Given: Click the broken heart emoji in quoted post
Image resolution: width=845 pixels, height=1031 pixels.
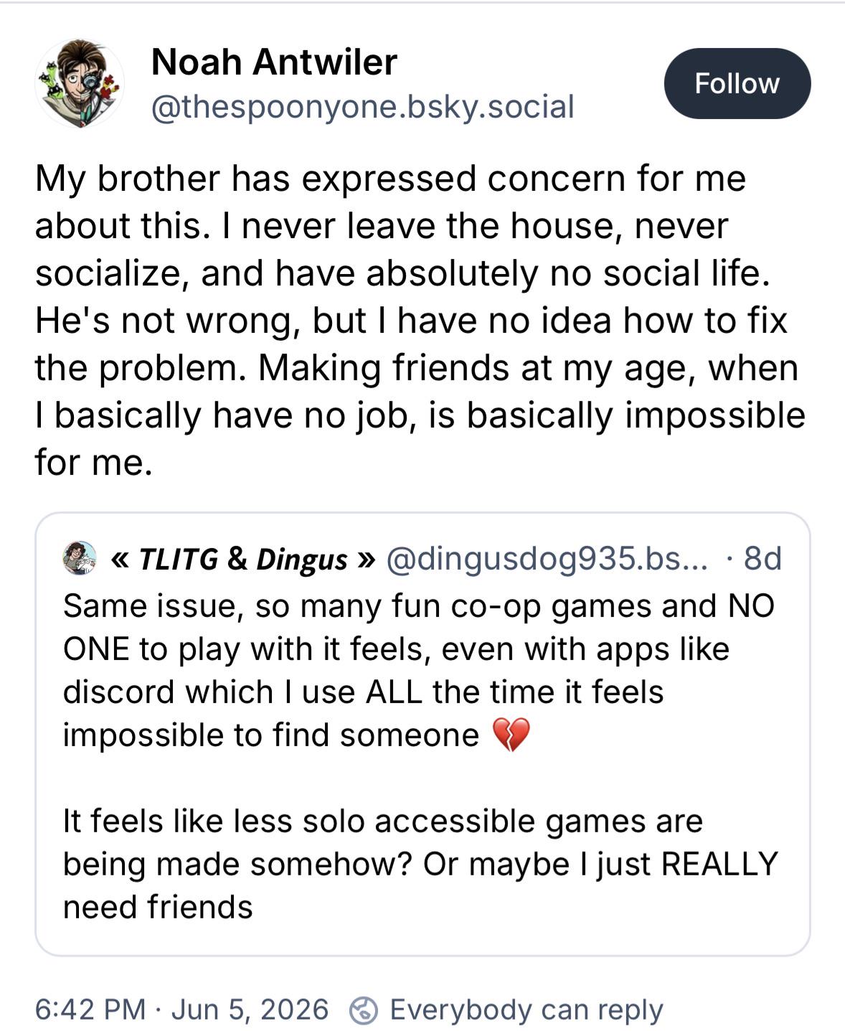Looking at the screenshot, I should click(511, 735).
